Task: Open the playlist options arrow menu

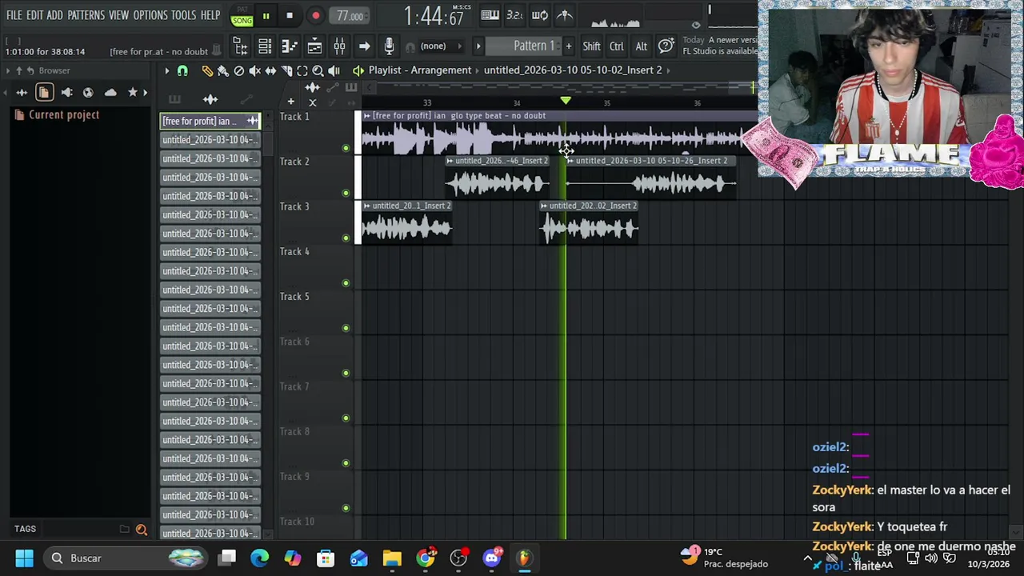Action: (x=167, y=71)
